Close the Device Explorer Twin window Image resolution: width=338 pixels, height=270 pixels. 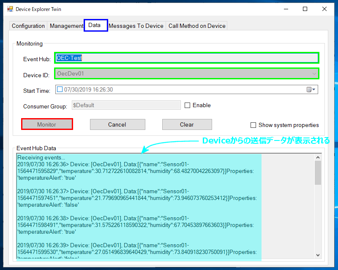point(324,9)
